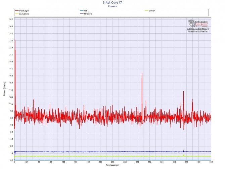Click the 28.0 y-axis value
This screenshot has width=225, height=169.
[11, 20]
